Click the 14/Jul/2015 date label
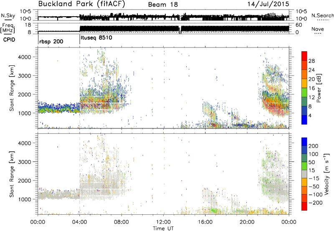Screen dimensions: 334x231 pos(268,4)
